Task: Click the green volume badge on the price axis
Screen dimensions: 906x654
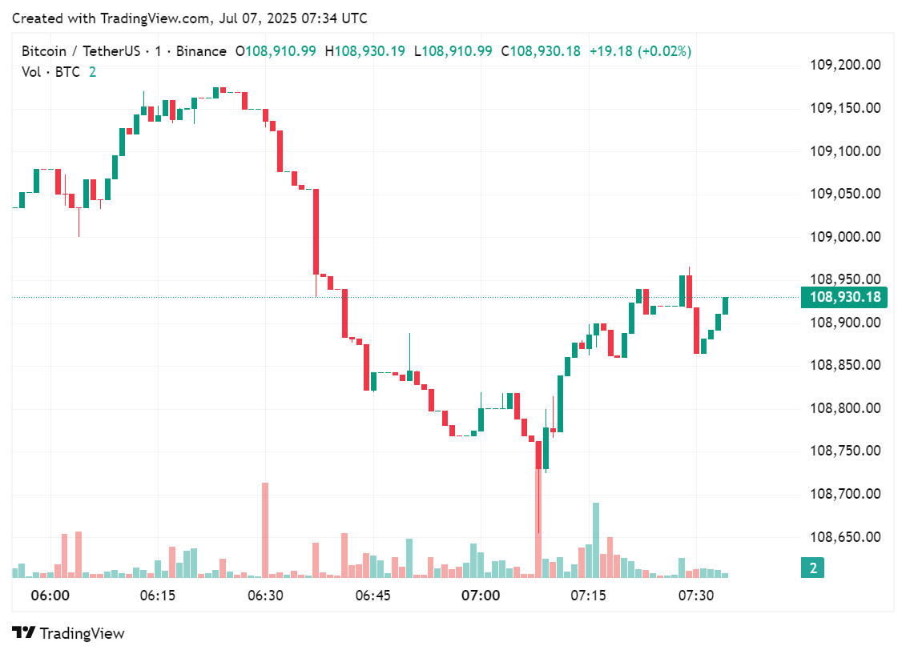Action: point(812,568)
